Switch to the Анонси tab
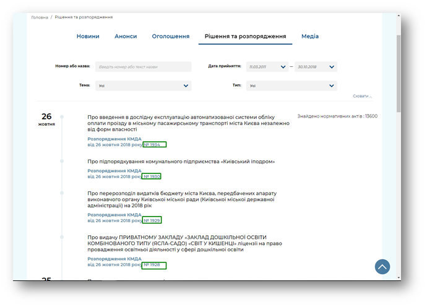Image resolution: width=427 pixels, height=307 pixels. coord(126,37)
